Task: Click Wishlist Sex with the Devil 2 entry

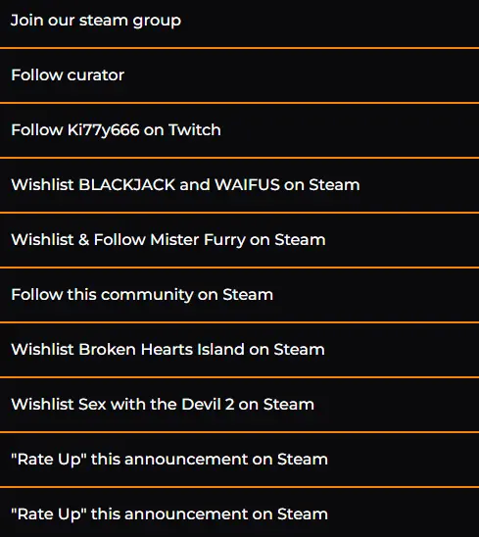Action: click(239, 405)
